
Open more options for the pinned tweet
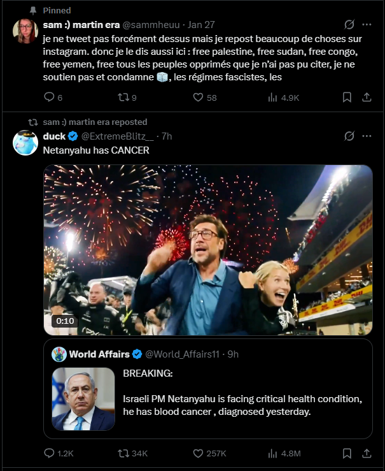[x=367, y=25]
